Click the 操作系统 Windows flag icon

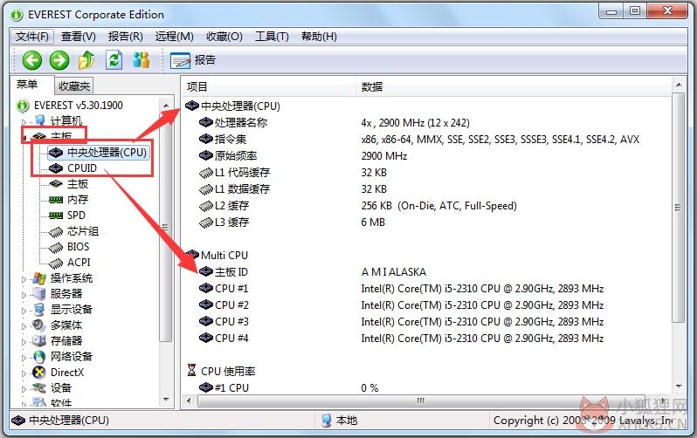(x=39, y=278)
